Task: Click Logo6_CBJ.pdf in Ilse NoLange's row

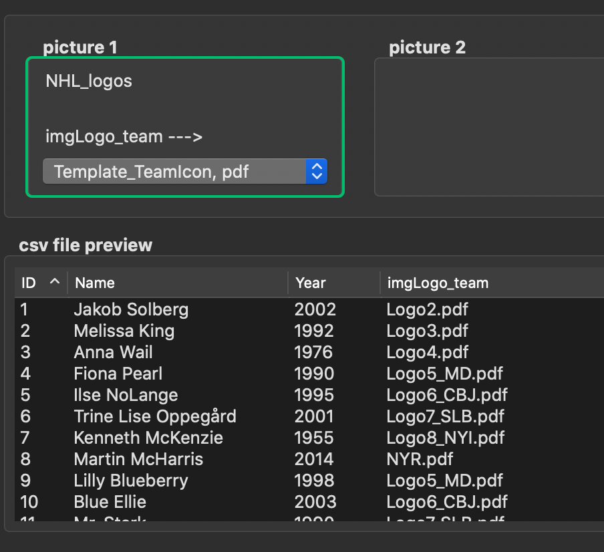Action: [x=447, y=395]
